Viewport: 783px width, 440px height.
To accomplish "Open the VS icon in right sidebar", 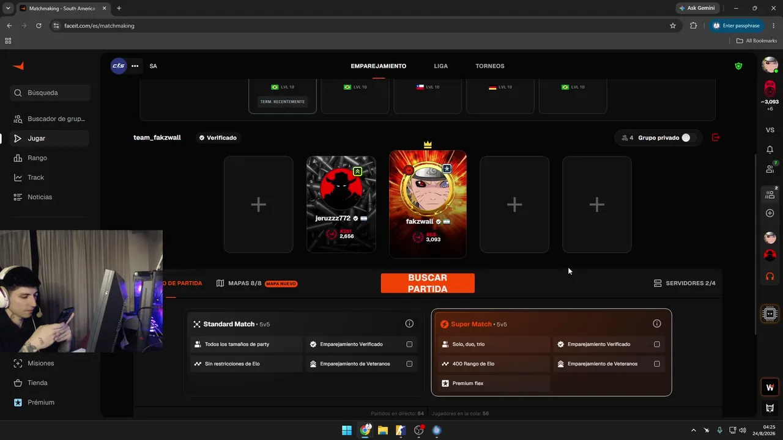I will pos(770,130).
